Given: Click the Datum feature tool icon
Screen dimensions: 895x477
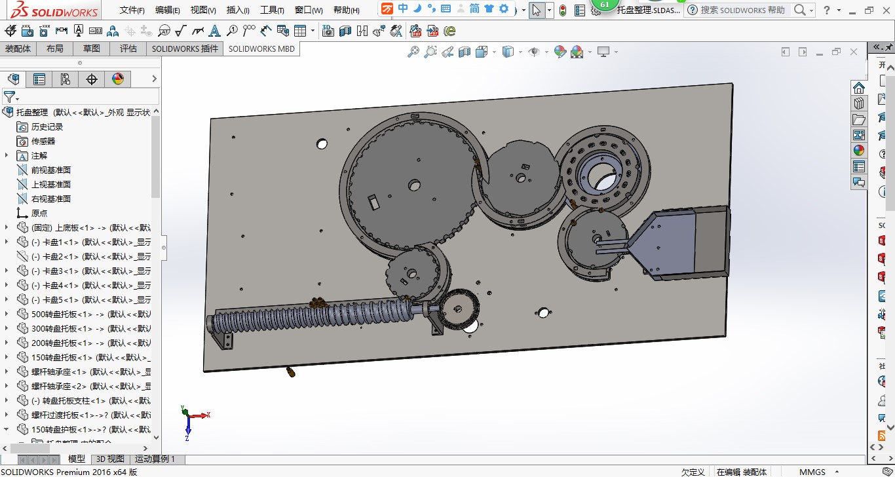Looking at the screenshot, I should [79, 31].
